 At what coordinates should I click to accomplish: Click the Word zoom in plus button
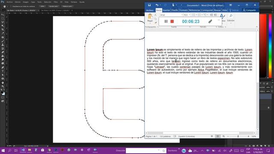pyautogui.click(x=248, y=136)
